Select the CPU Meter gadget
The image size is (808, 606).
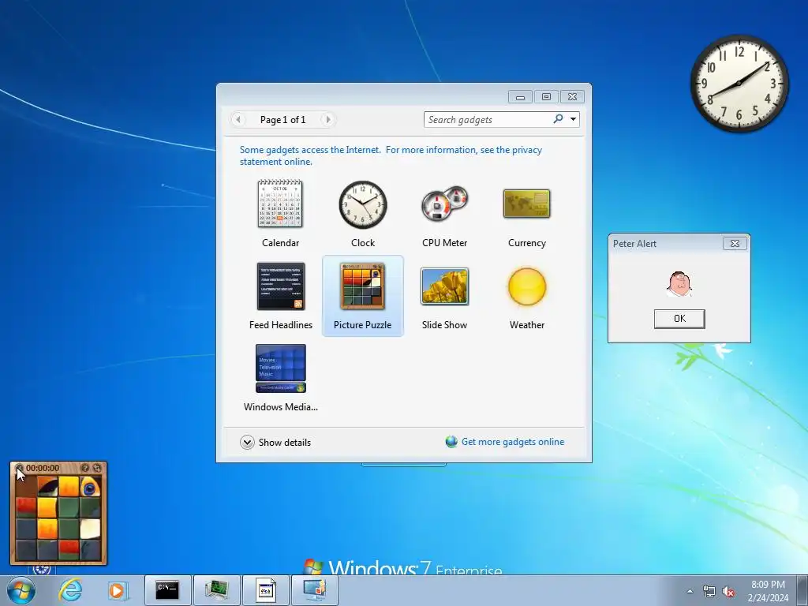(445, 213)
